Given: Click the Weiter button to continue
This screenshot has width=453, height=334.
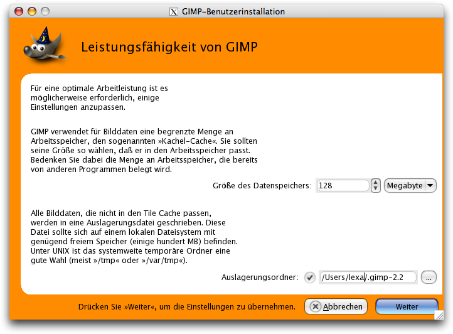Looking at the screenshot, I should pos(407,306).
